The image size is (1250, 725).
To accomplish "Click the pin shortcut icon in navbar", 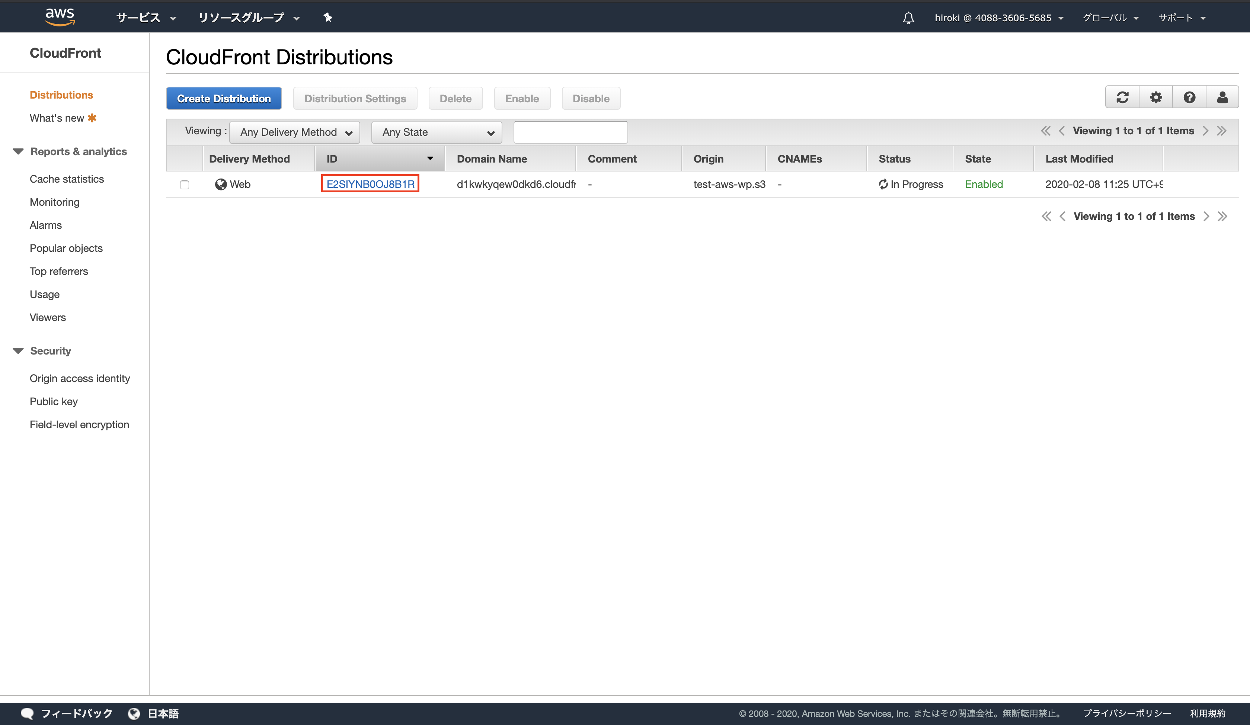I will [x=328, y=18].
